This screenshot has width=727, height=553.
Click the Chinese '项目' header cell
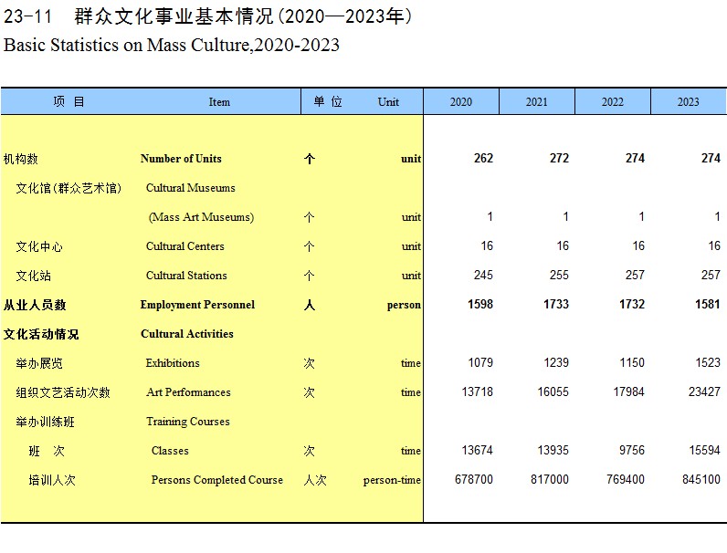click(x=68, y=102)
